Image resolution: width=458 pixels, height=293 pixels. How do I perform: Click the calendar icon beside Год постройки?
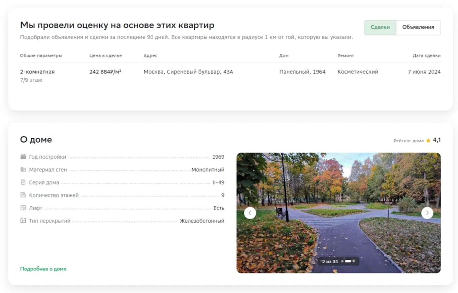tap(23, 157)
